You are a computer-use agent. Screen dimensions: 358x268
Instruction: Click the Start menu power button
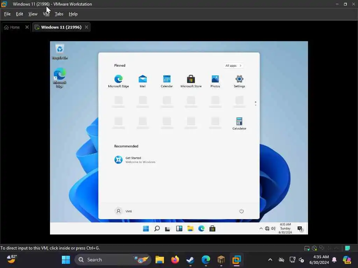click(x=241, y=211)
